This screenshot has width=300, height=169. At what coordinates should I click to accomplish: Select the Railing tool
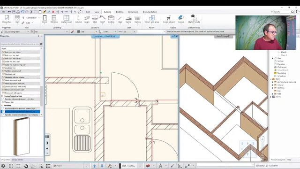point(137,19)
